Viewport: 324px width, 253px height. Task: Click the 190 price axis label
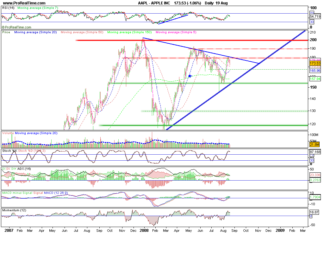[313, 48]
